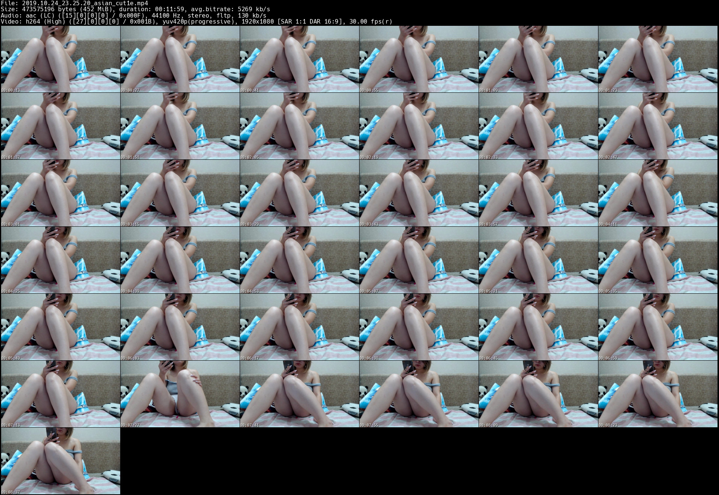Pick the 00:01:09 thumbnail

tap(538, 59)
